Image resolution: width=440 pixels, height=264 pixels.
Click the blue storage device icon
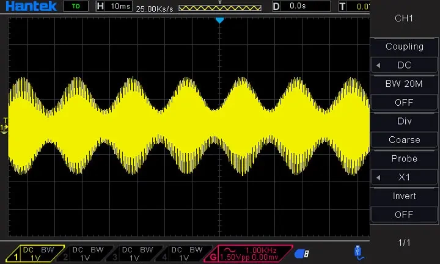point(301,253)
